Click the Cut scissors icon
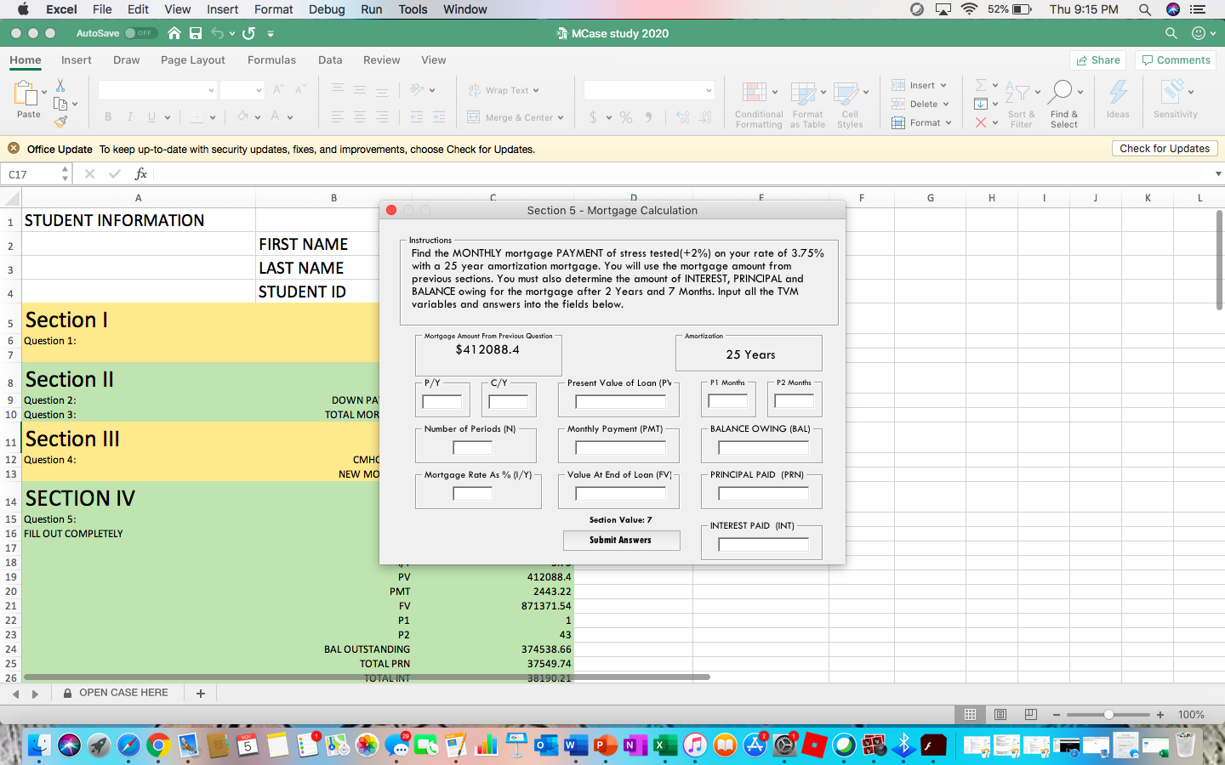Image resolution: width=1225 pixels, height=765 pixels. (60, 86)
